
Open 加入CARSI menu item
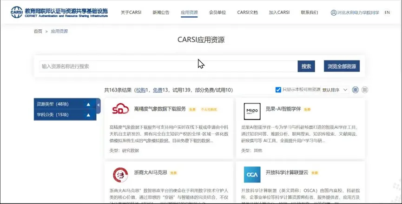pos(279,12)
